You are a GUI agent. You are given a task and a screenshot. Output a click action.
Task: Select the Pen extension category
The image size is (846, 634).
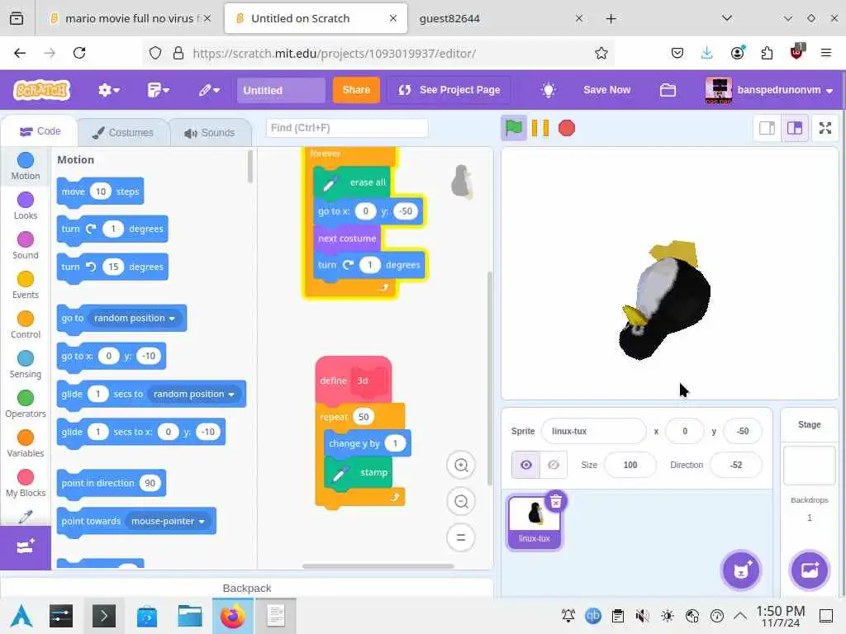(26, 517)
